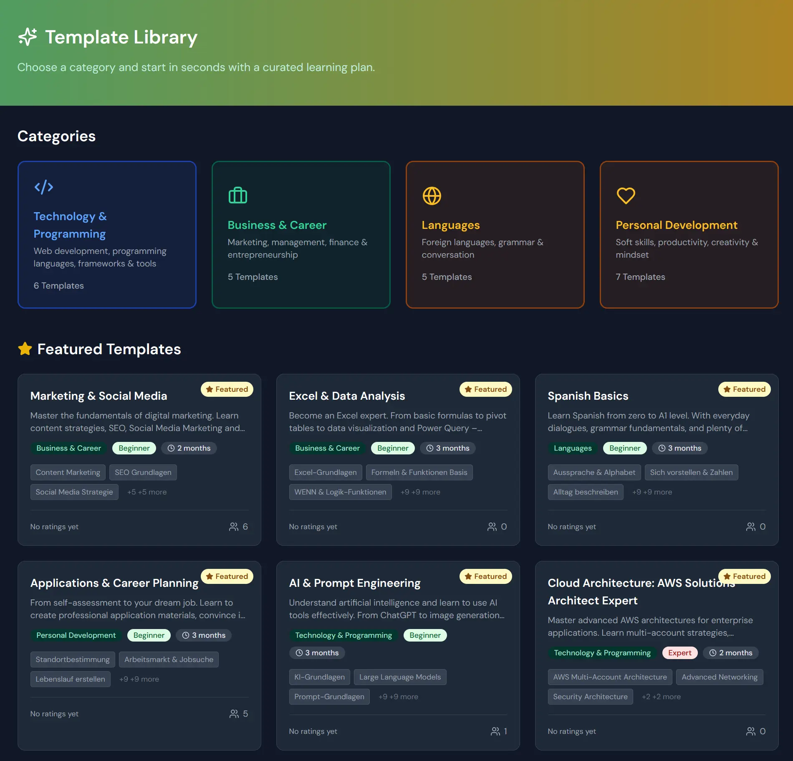793x761 pixels.
Task: Click Featured star badge on Cloud Architecture card
Action: [x=745, y=576]
